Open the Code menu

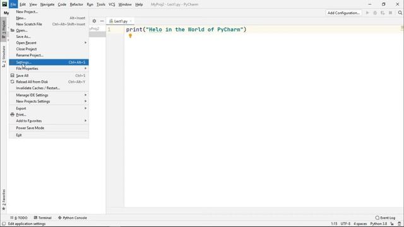(x=62, y=4)
